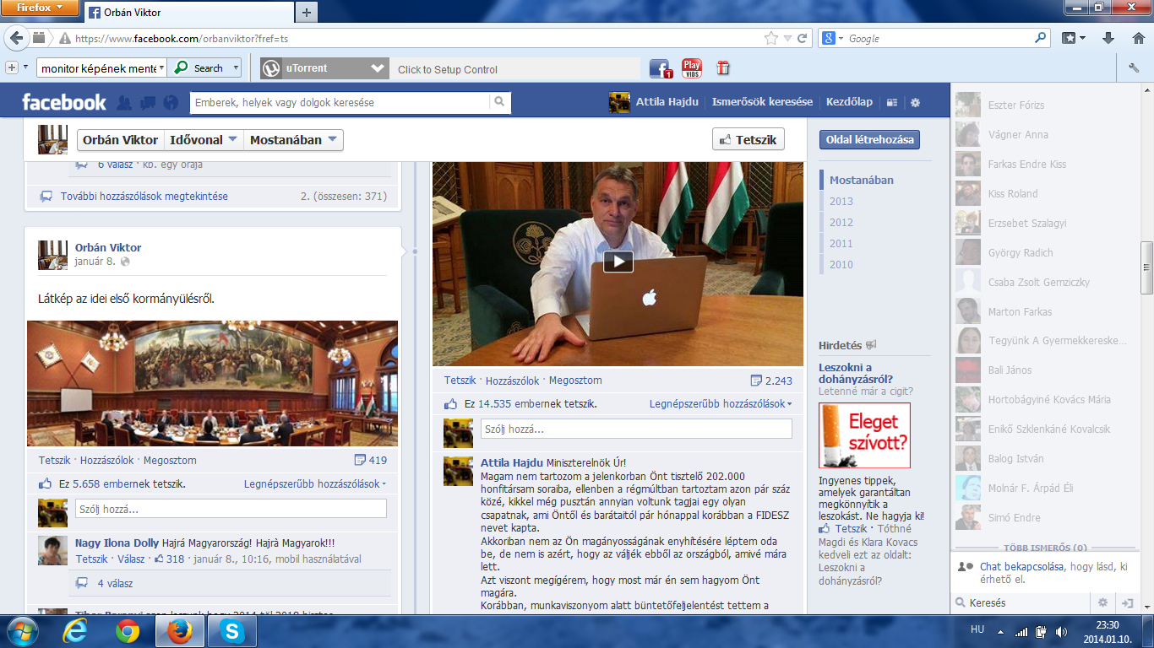
Task: Bookmark page with star icon in address bar
Action: (770, 38)
